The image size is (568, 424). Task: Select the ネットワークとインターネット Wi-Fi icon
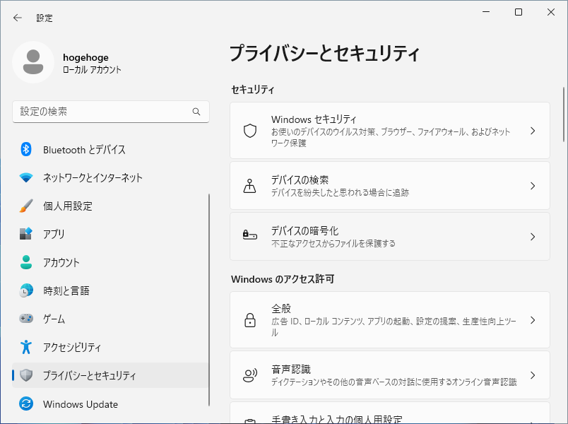(26, 177)
